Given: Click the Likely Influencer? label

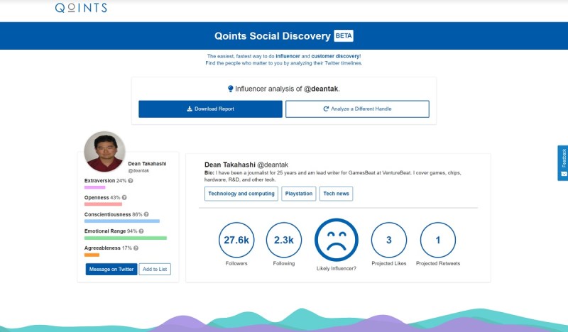Looking at the screenshot, I should [x=337, y=269].
